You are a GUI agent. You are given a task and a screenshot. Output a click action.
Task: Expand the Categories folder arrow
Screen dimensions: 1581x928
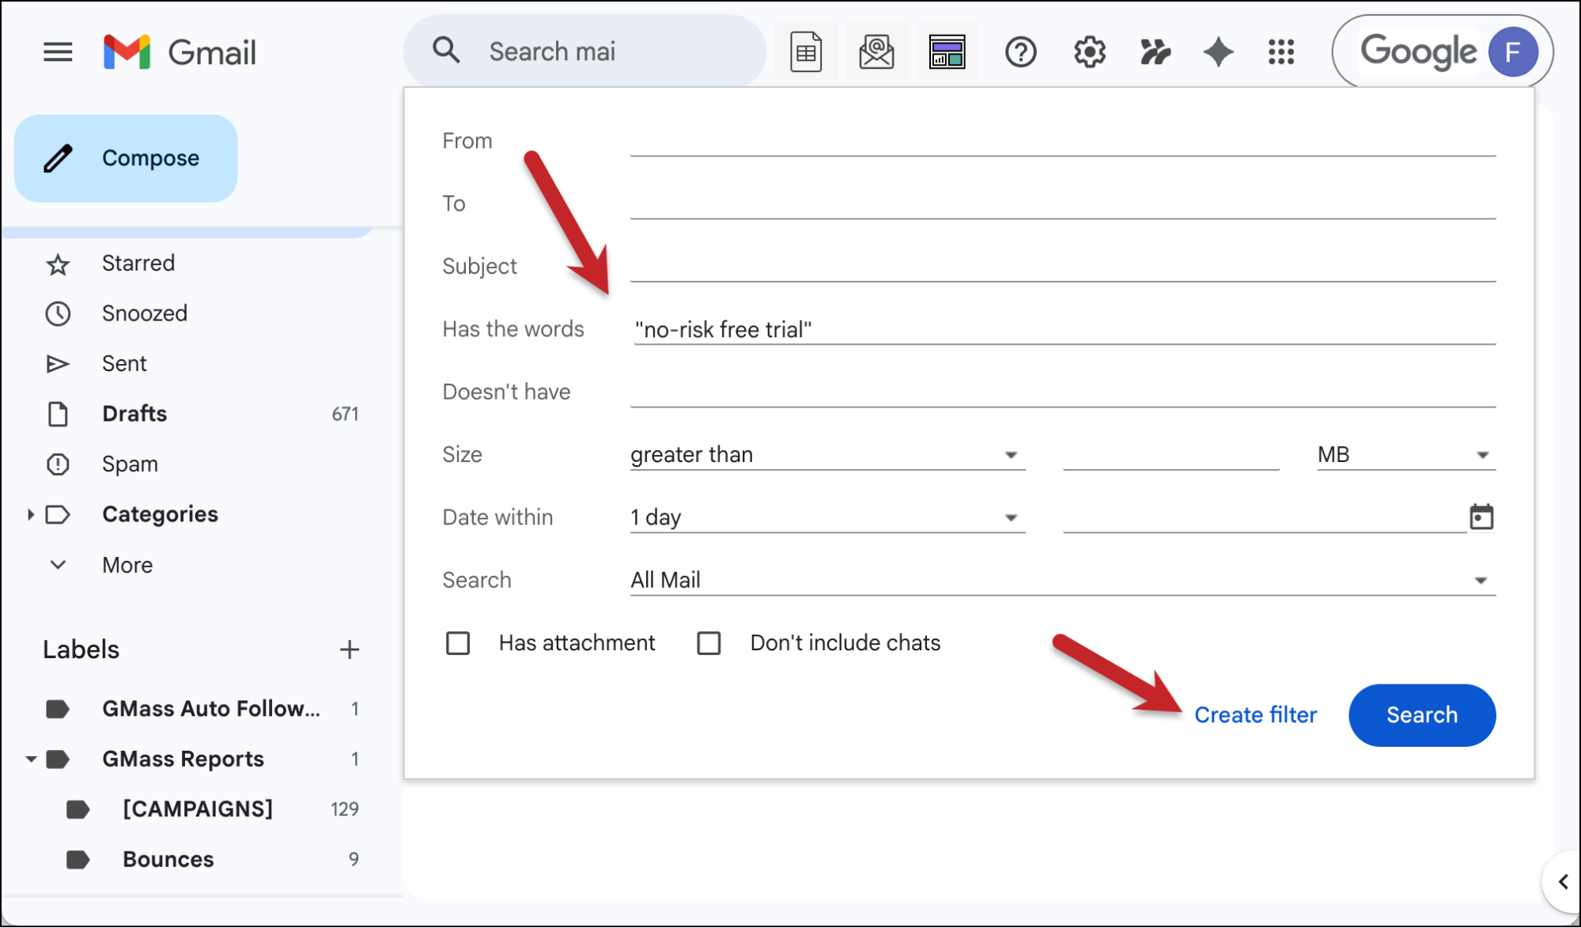30,514
